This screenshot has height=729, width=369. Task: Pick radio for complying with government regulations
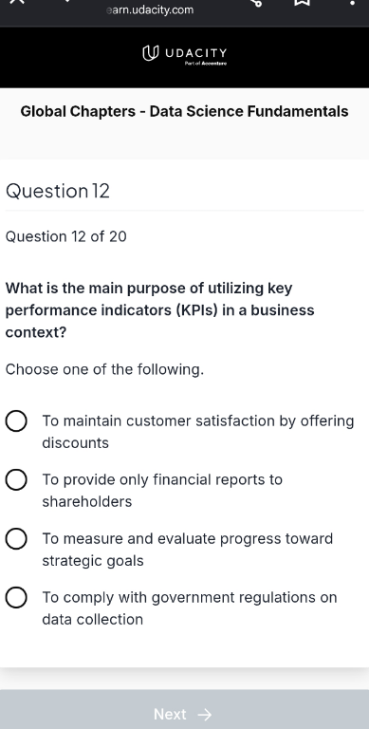[x=16, y=597]
